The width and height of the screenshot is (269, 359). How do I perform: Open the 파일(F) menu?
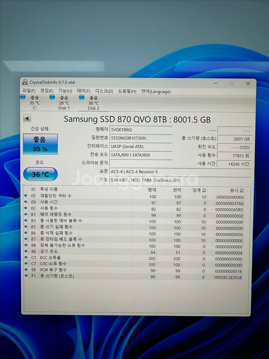click(x=29, y=91)
